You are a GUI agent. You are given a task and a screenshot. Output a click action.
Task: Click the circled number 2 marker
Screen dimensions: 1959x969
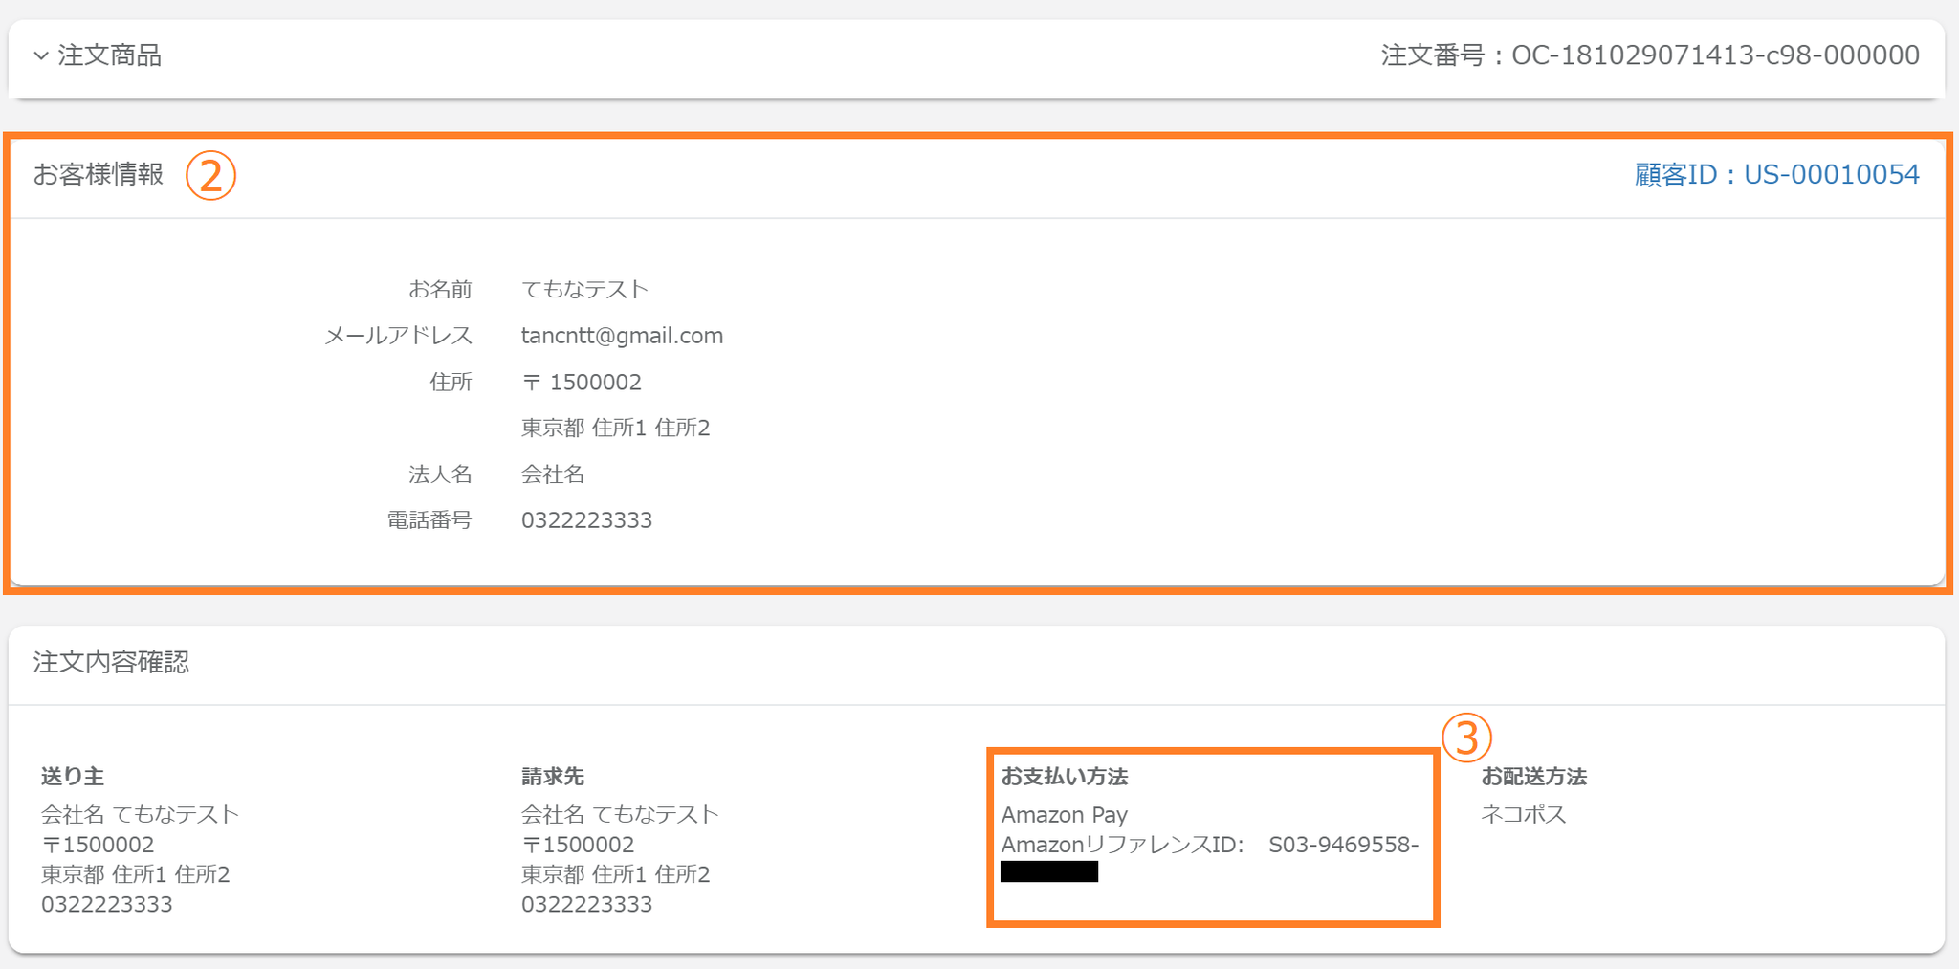click(210, 176)
